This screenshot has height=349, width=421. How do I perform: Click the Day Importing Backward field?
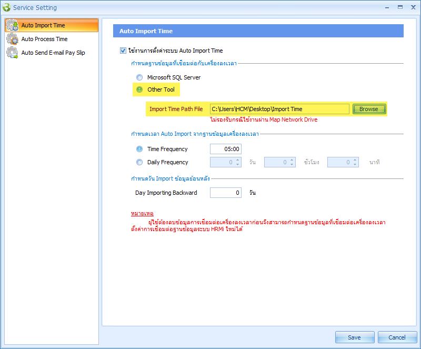coord(226,193)
